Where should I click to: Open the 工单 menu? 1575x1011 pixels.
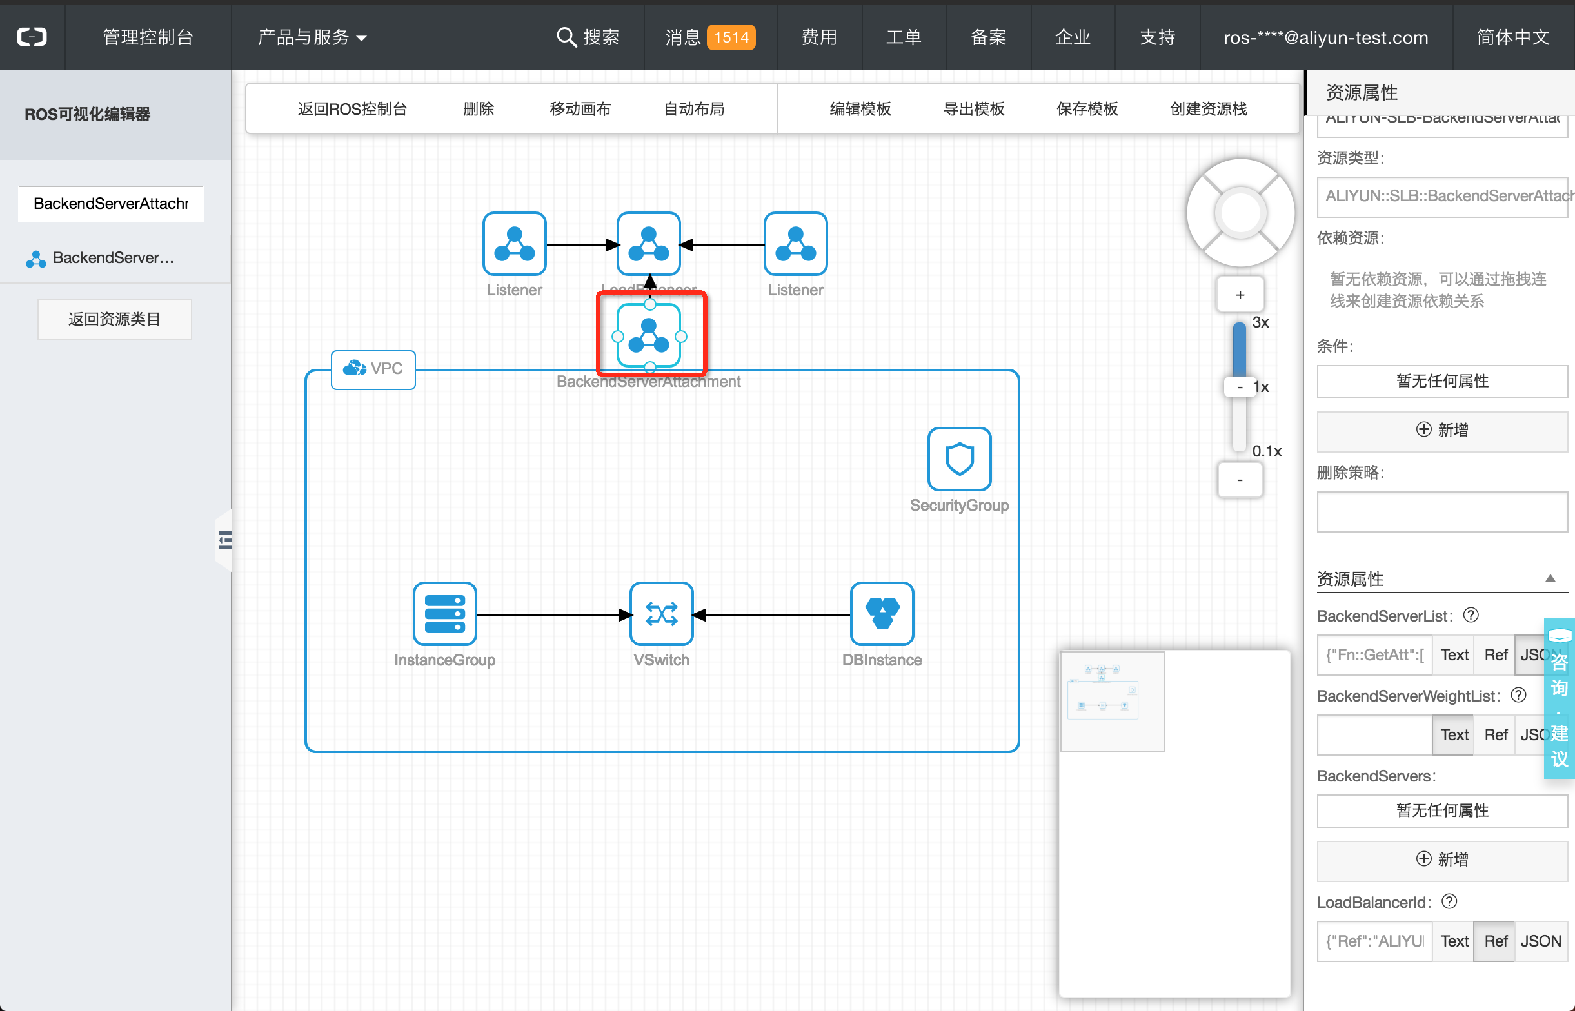pos(904,37)
